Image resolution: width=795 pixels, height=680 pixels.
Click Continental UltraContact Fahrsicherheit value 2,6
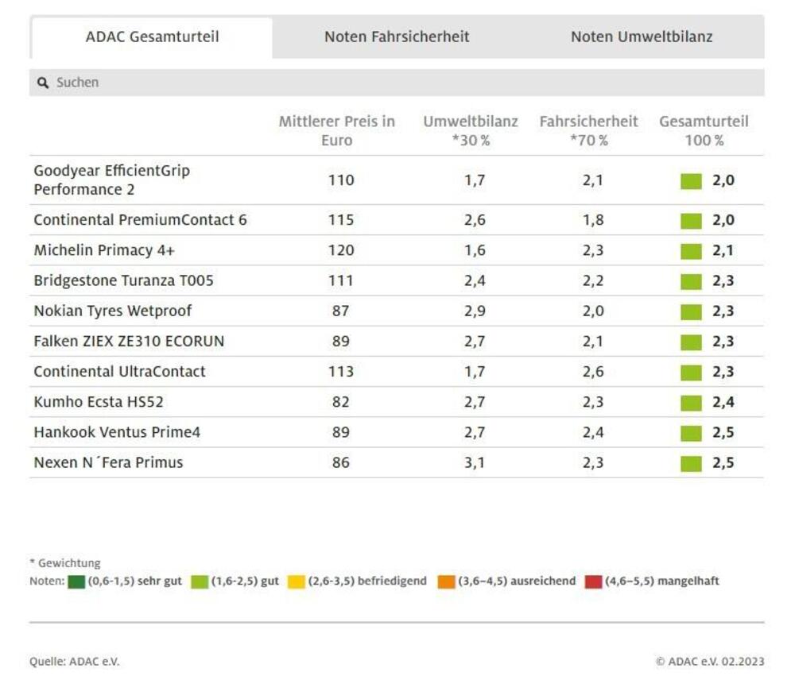click(593, 372)
